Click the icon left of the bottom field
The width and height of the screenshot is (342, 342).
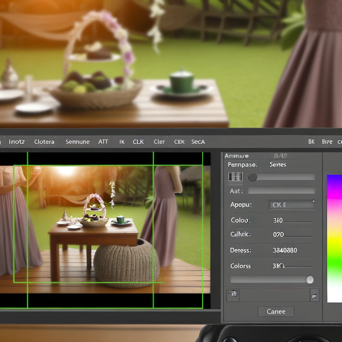coord(233,295)
